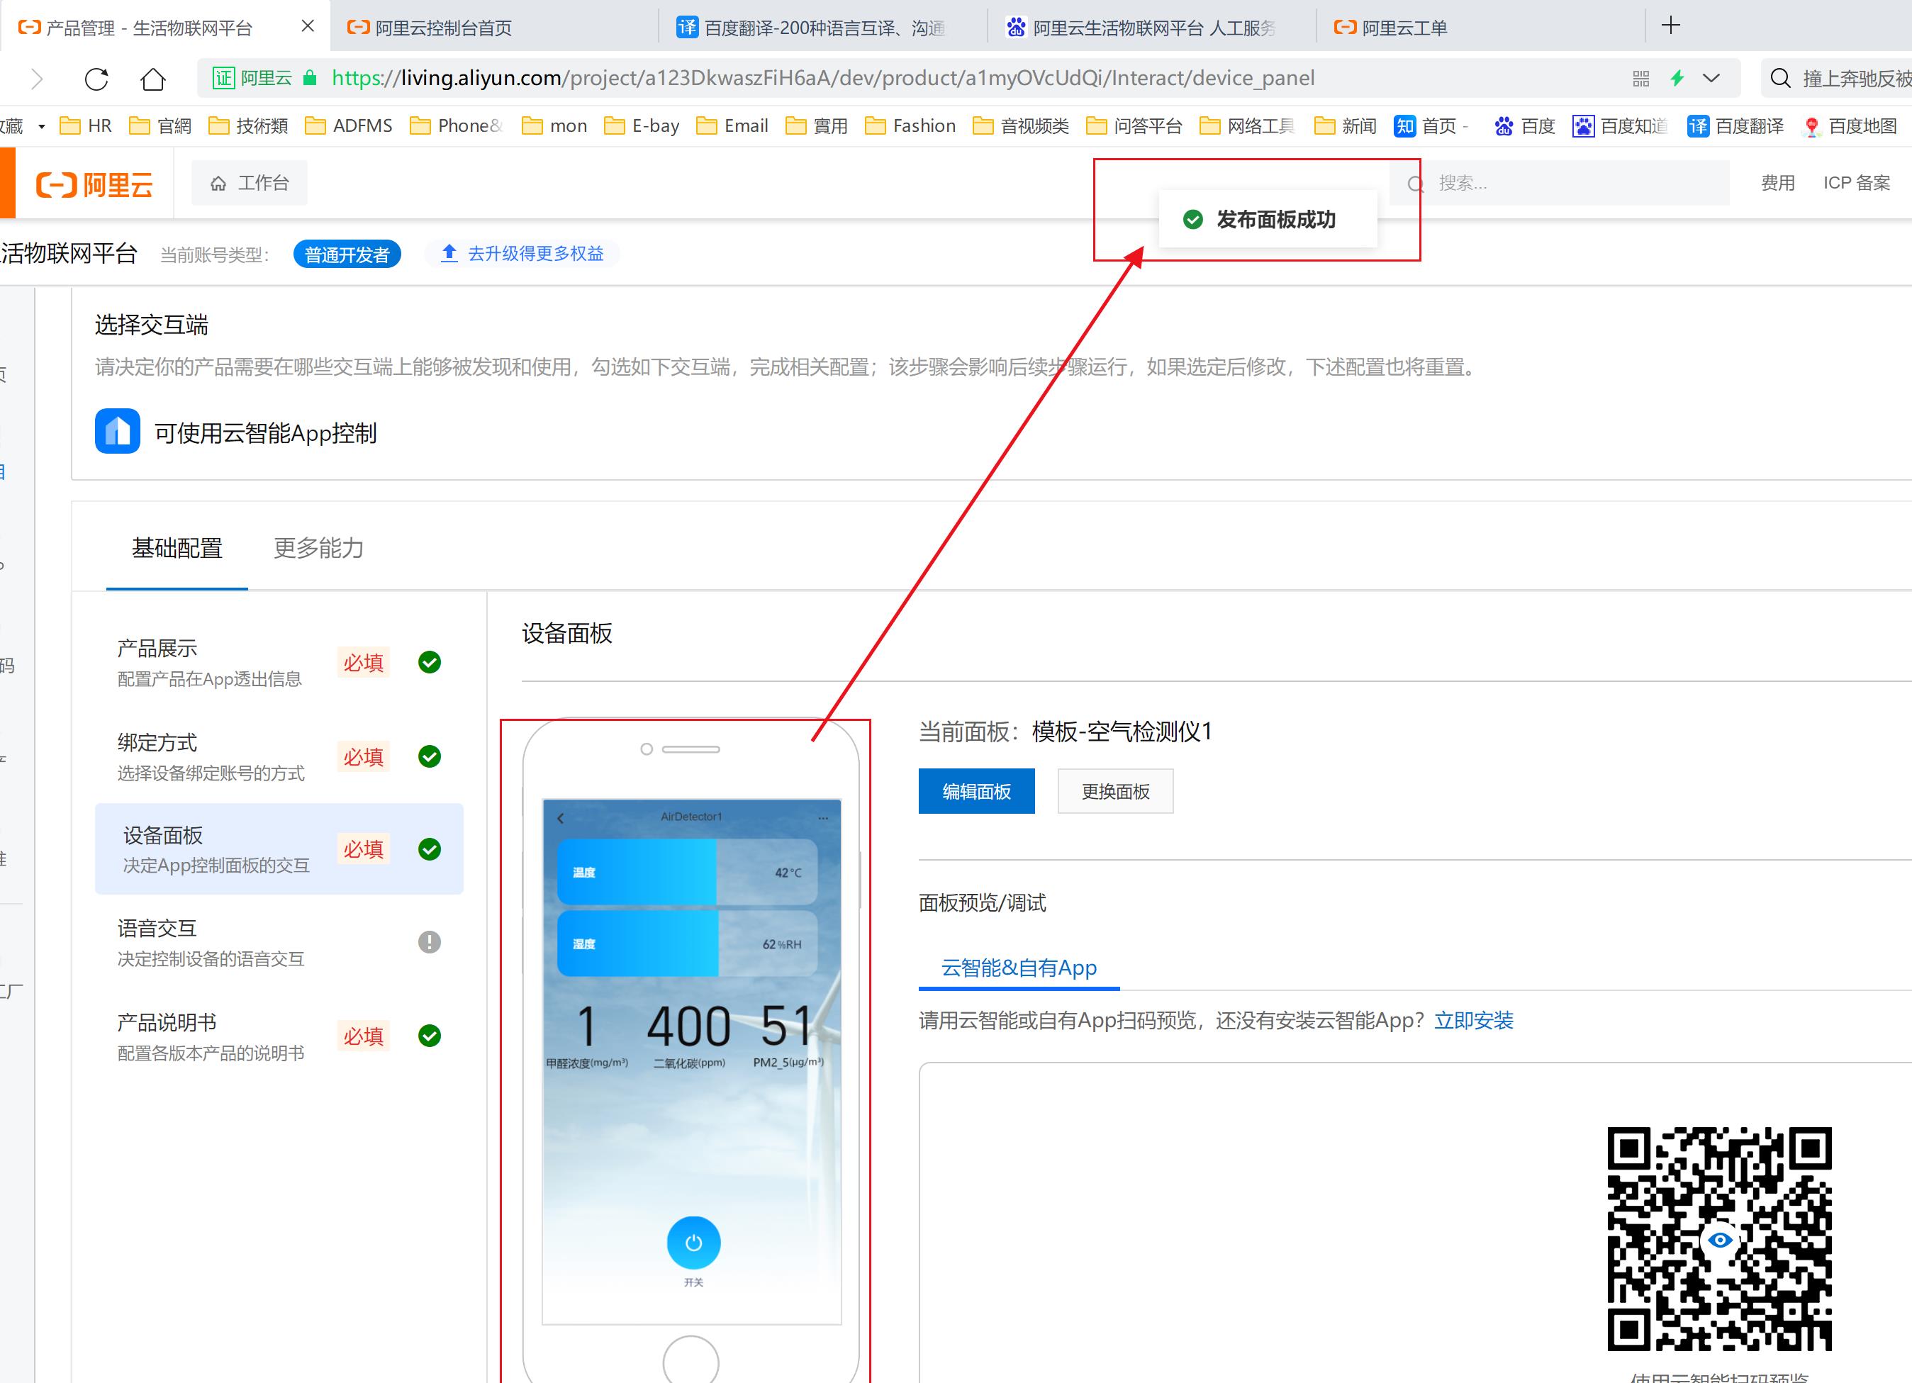Screen dimensions: 1912x1383
Task: Click the 湿度 bar in phone preview
Action: pyautogui.click(x=687, y=944)
